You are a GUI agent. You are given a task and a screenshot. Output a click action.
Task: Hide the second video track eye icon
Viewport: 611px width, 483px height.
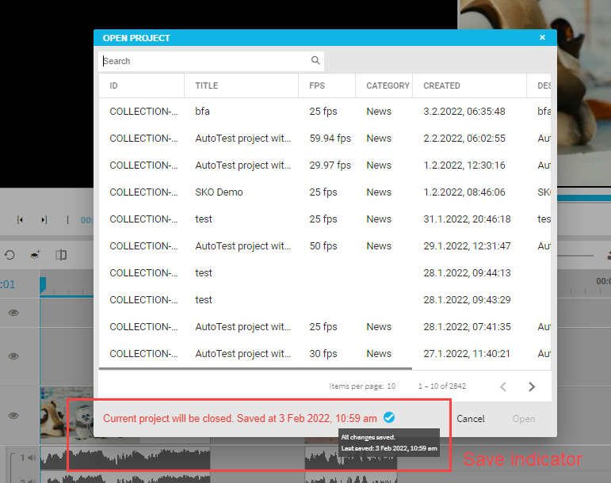point(13,356)
